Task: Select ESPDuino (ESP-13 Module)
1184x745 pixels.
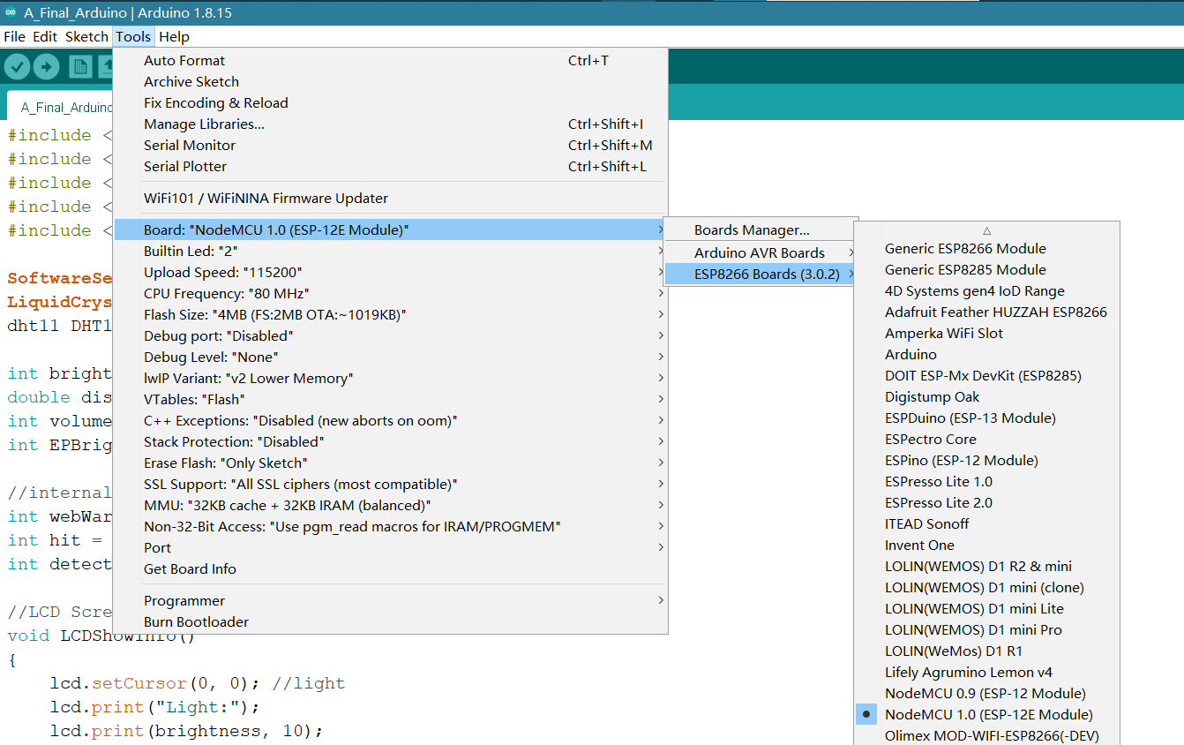Action: [x=987, y=418]
